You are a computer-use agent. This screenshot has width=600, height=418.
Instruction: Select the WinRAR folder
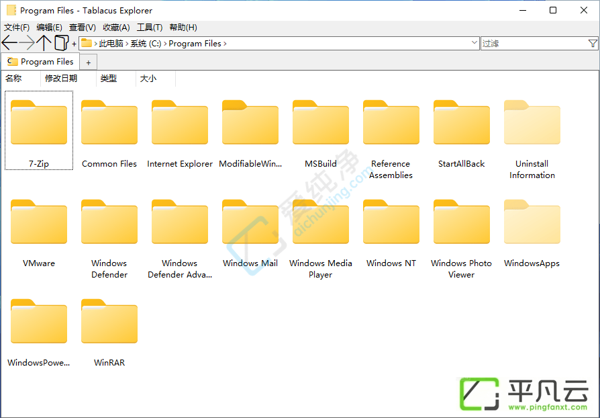point(109,333)
